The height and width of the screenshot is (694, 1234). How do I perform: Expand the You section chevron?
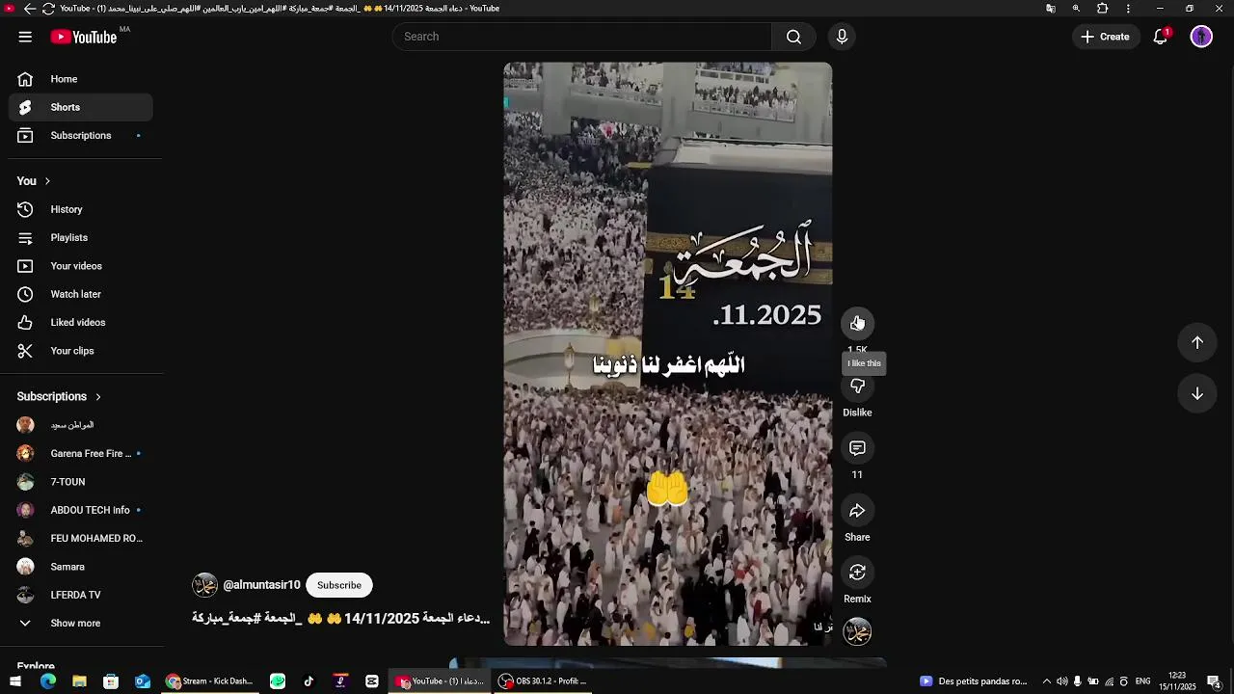[47, 181]
